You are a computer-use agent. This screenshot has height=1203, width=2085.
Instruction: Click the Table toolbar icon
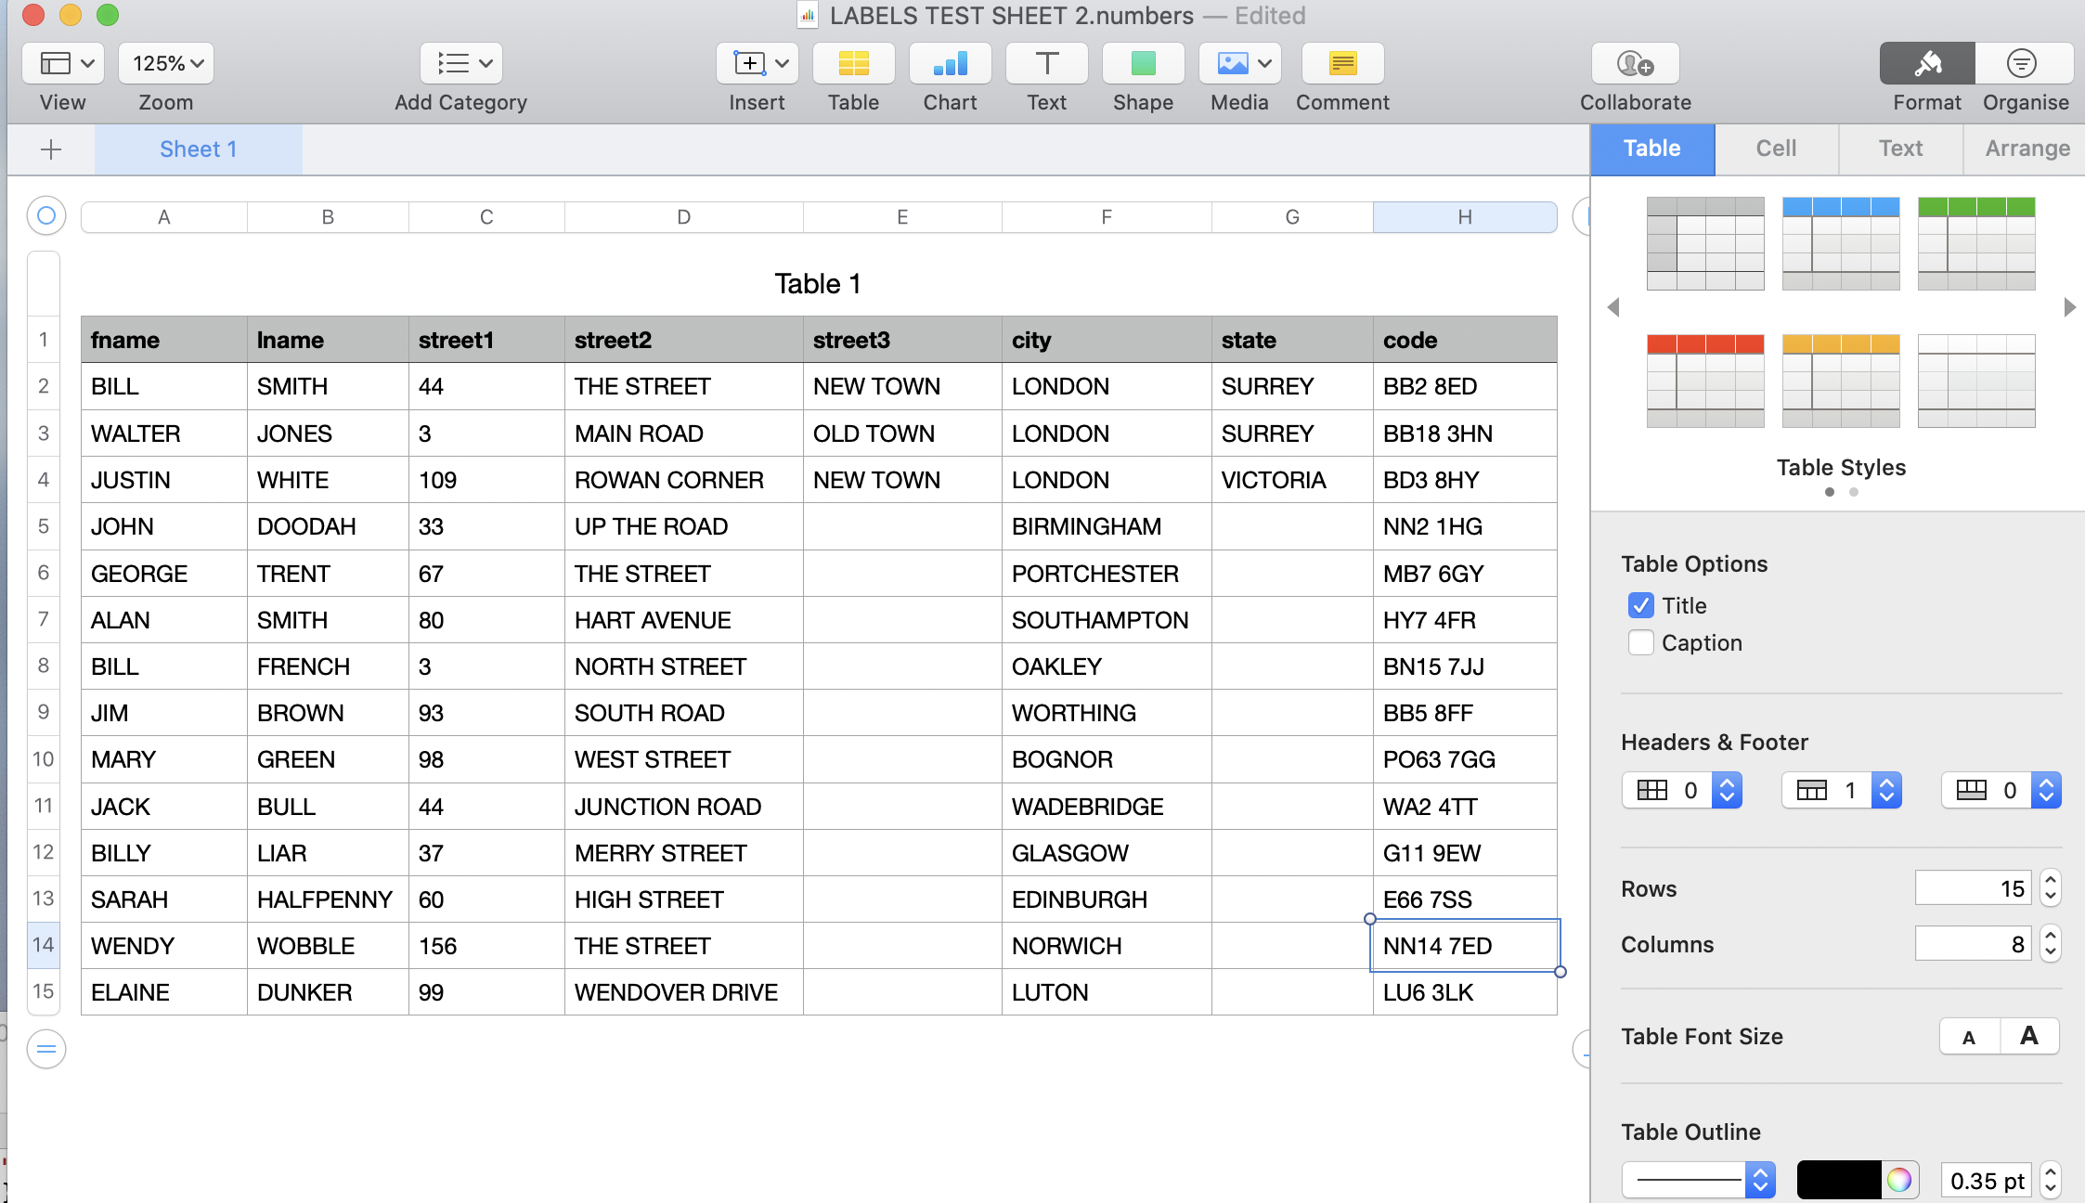[x=853, y=64]
